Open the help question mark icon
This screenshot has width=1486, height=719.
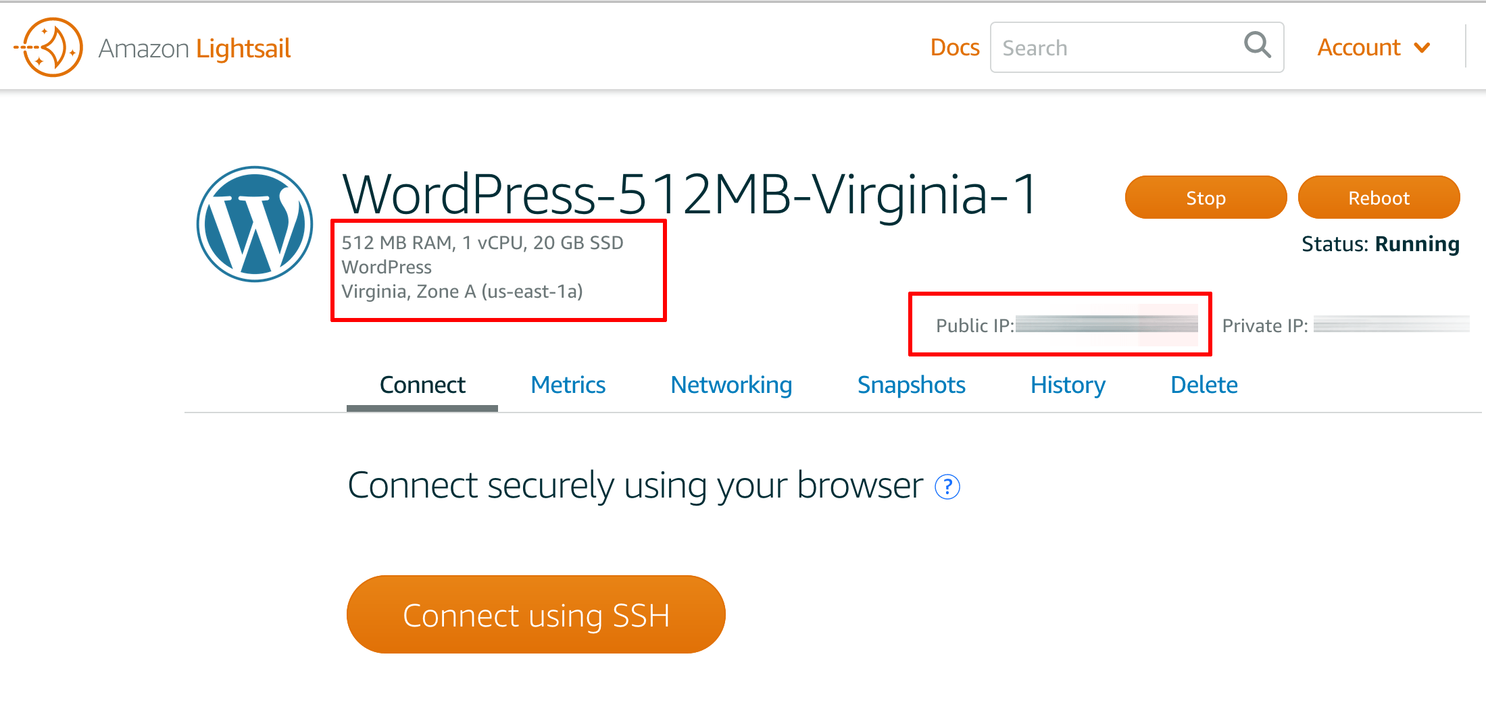click(947, 486)
